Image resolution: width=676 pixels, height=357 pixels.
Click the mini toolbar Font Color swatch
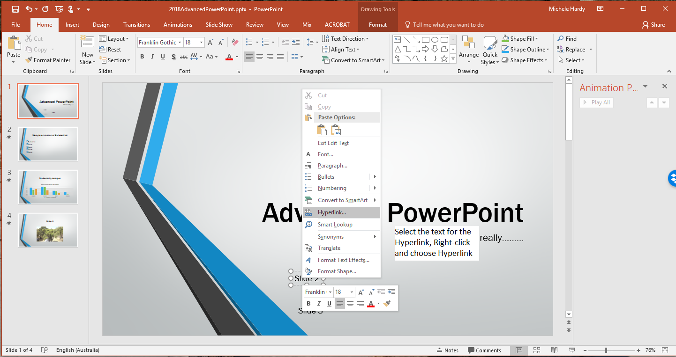(371, 304)
